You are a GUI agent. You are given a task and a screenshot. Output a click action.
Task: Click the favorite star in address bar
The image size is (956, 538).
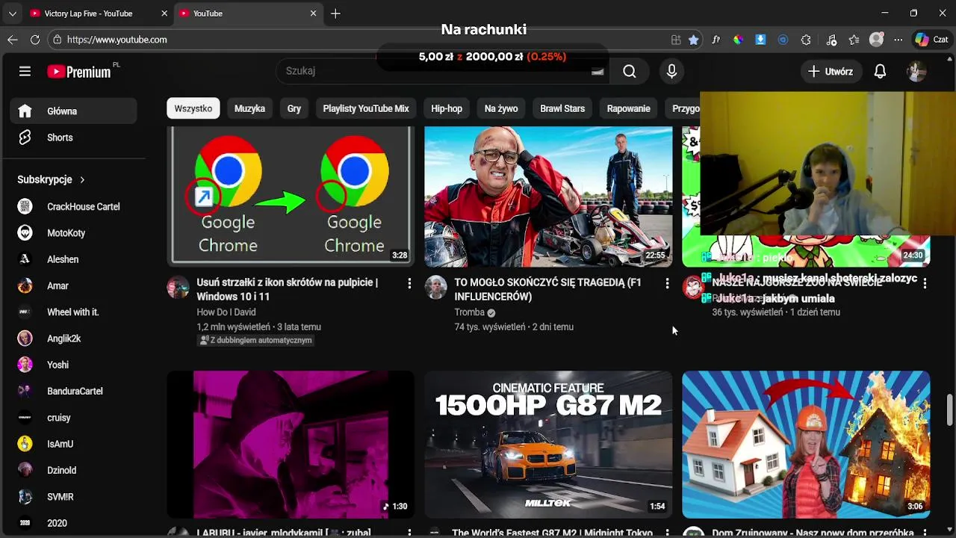pos(694,40)
